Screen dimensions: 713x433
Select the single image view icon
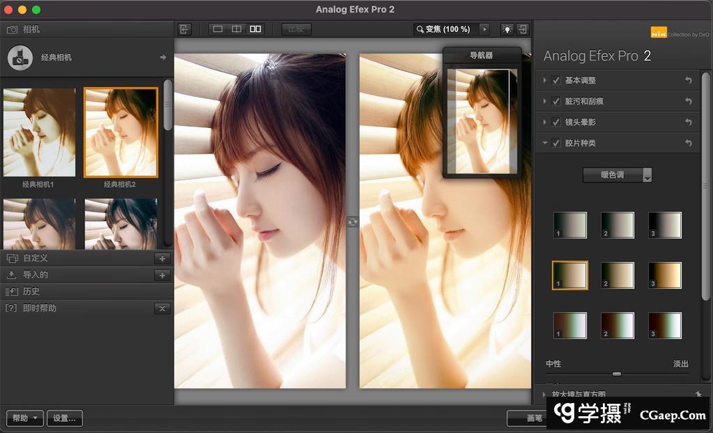pos(217,29)
